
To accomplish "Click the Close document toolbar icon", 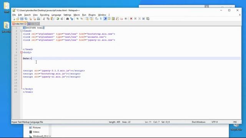I will [30, 19].
